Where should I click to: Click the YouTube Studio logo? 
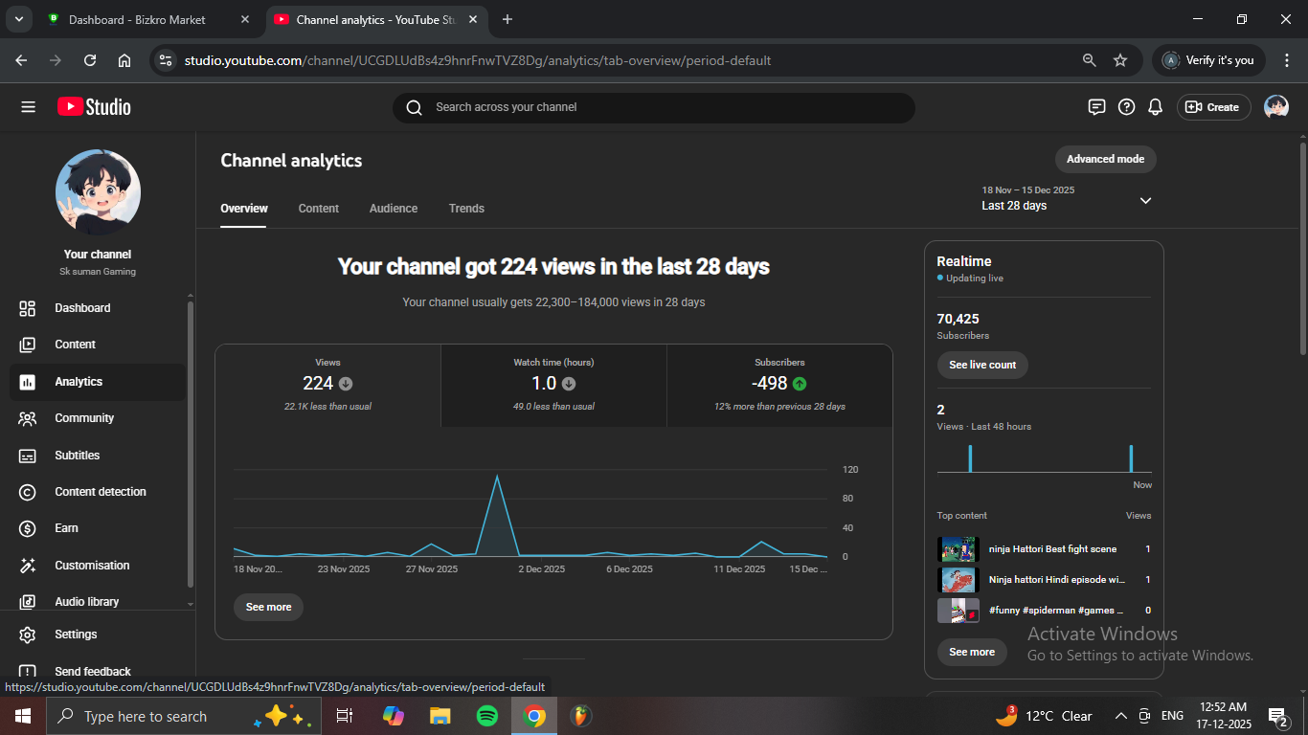[x=94, y=107]
